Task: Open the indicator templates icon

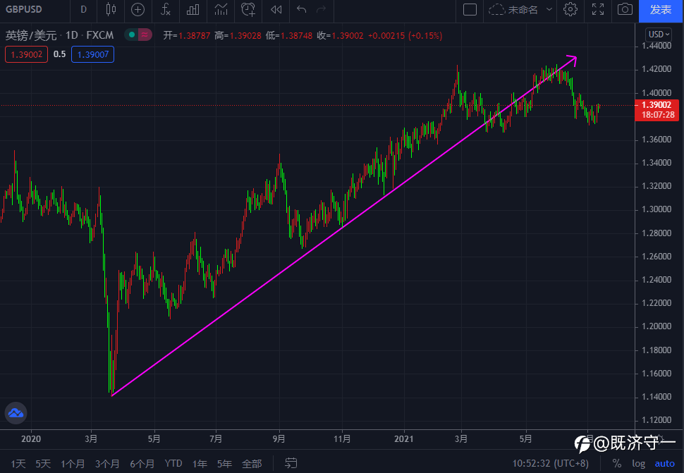Action: [x=221, y=9]
